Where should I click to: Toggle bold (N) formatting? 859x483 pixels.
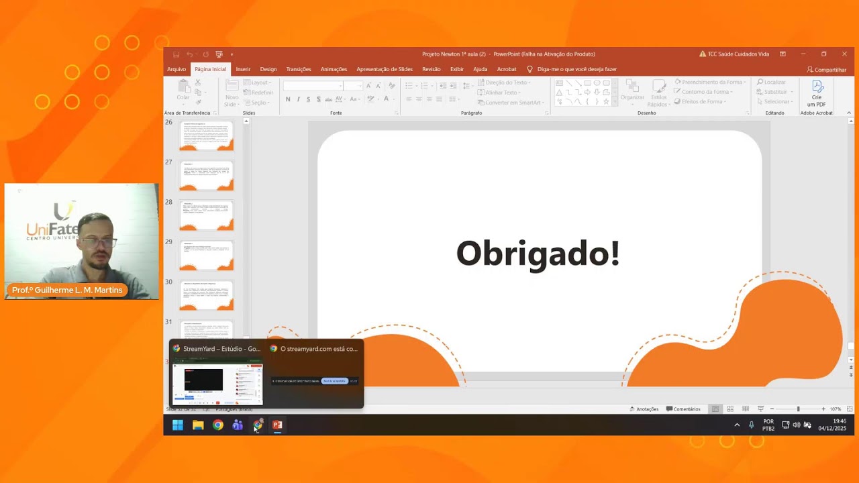[288, 99]
